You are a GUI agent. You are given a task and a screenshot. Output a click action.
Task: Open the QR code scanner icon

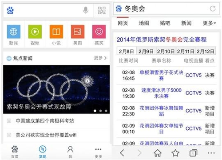[x=102, y=10]
